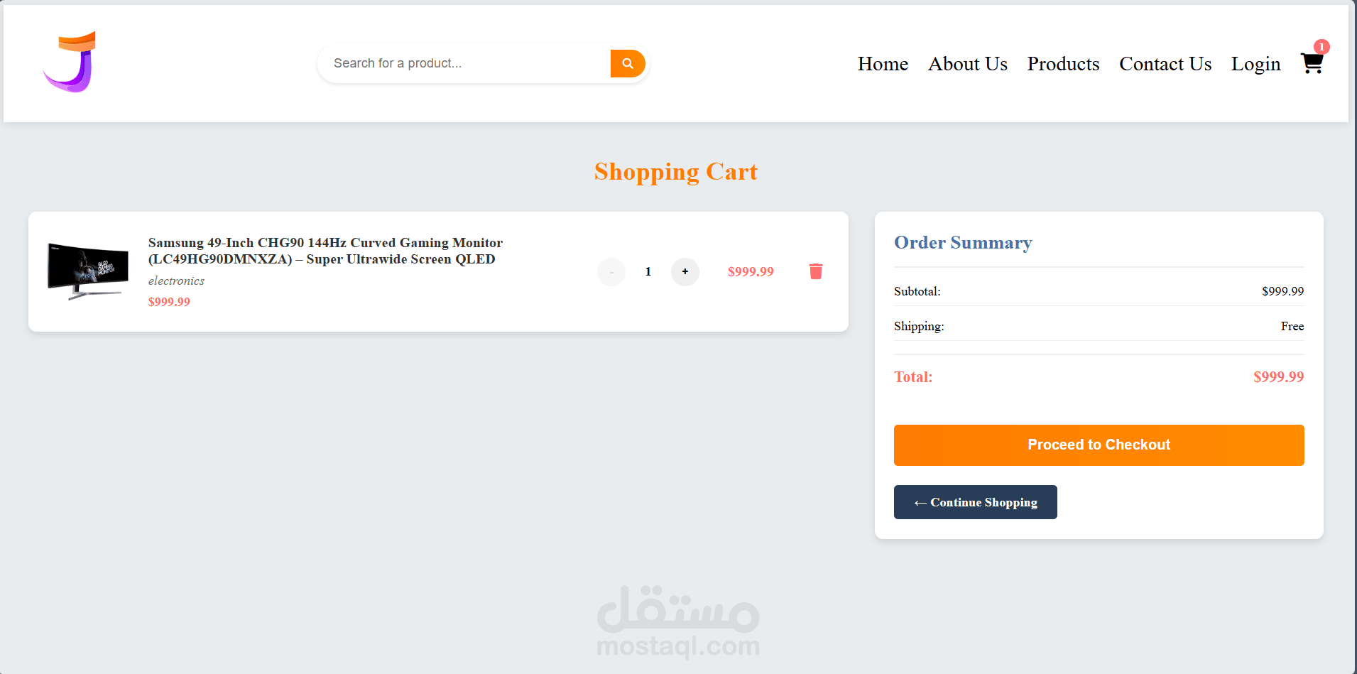1357x674 pixels.
Task: Click the Total amount $999.99
Action: [1278, 377]
